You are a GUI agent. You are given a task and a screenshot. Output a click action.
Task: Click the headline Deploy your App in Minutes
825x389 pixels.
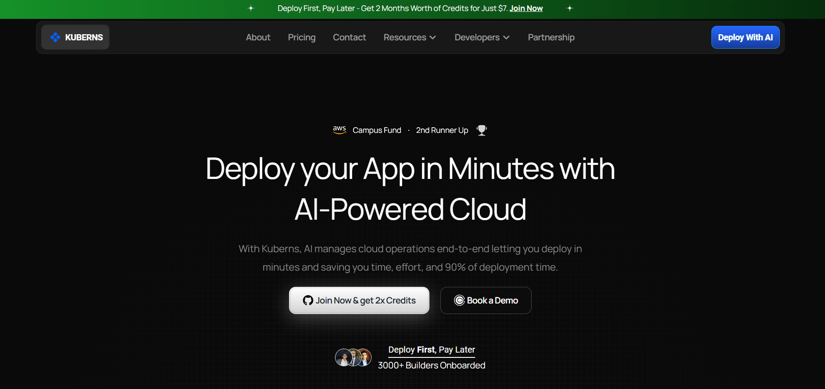pos(410,189)
